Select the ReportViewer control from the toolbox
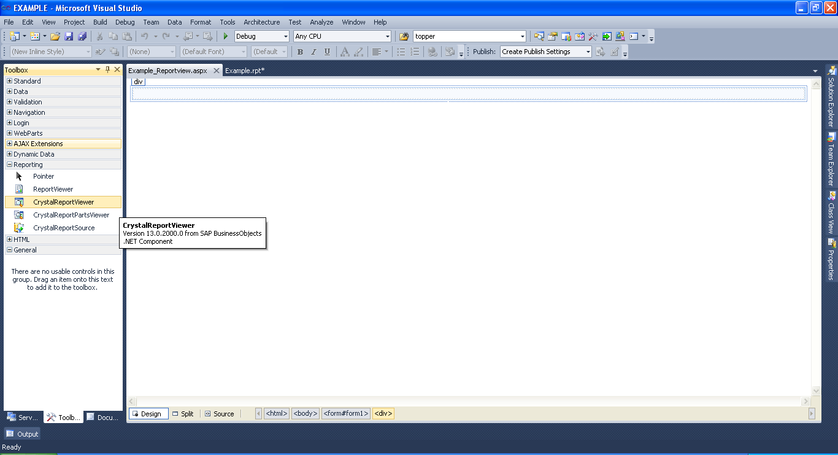Viewport: 838px width, 455px height. tap(54, 189)
